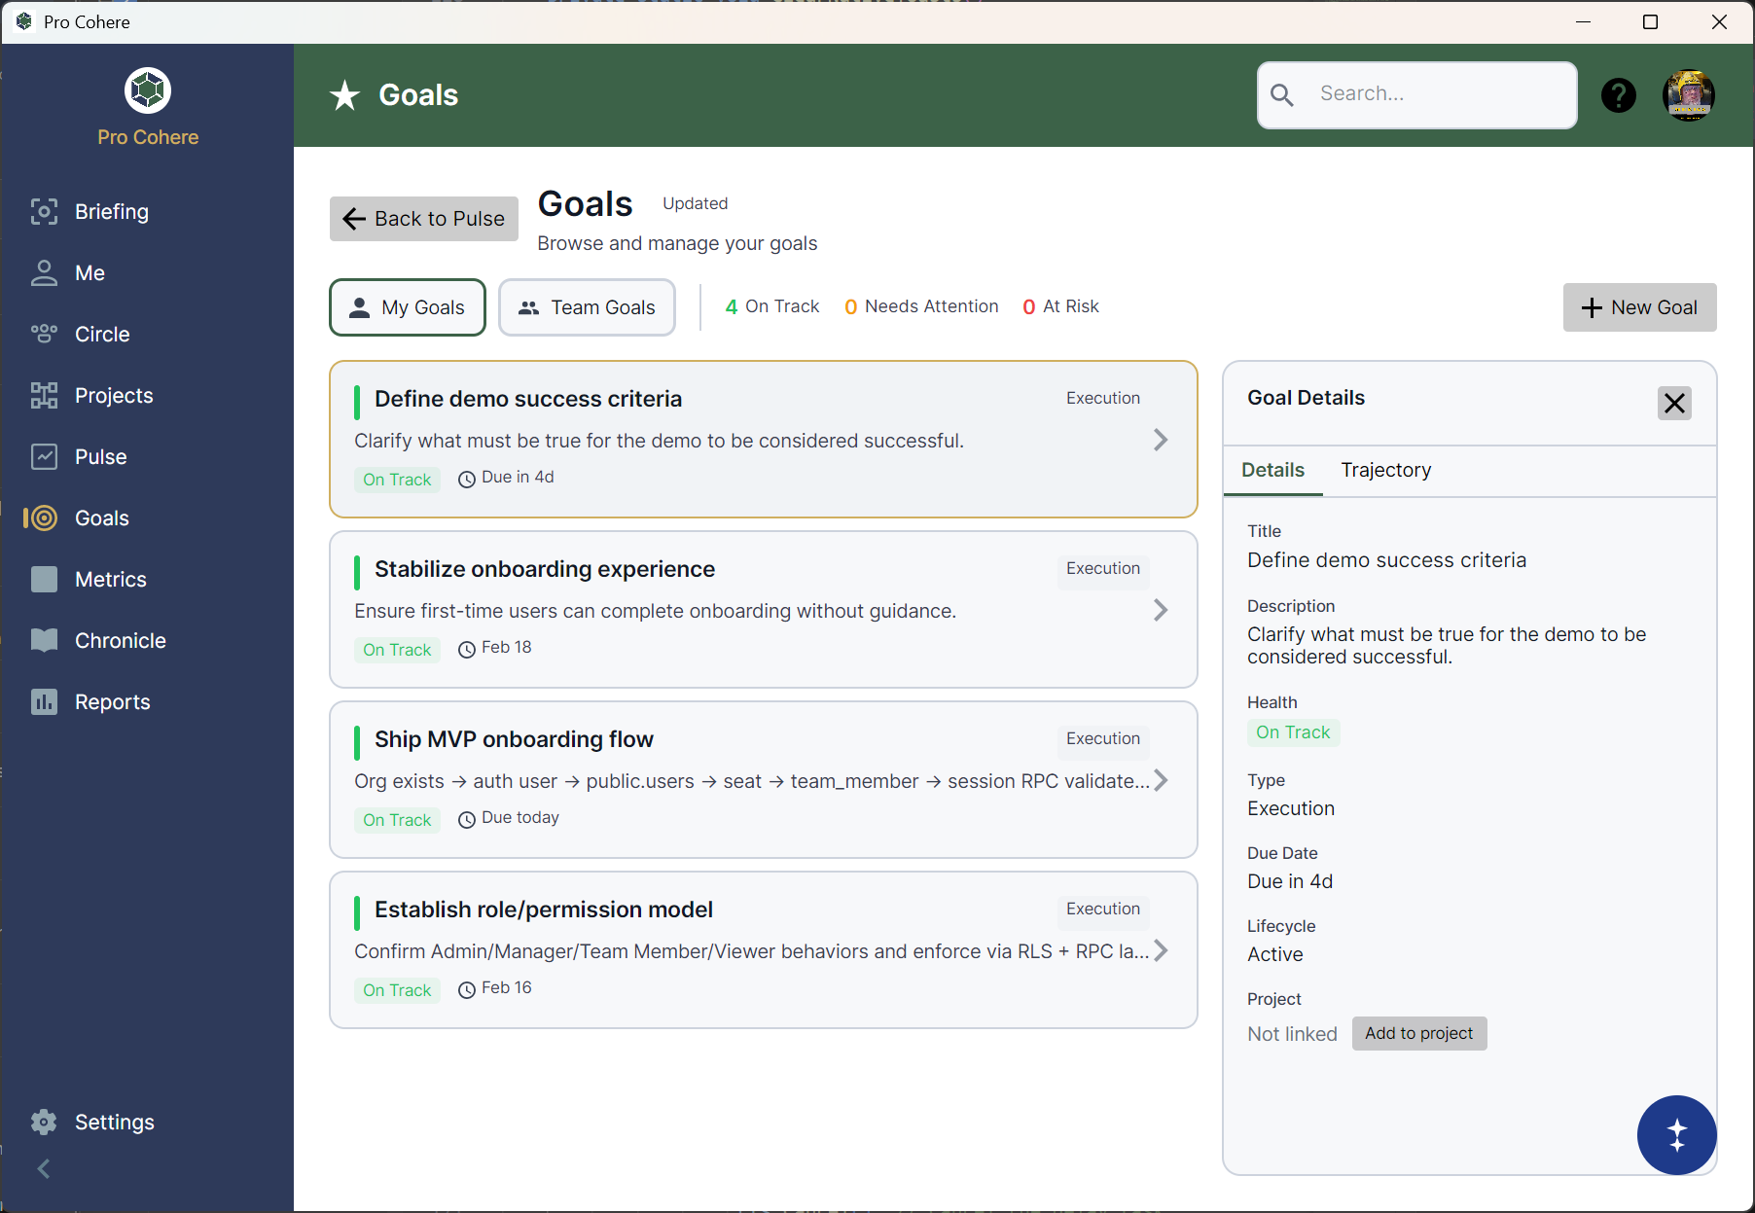Screen dimensions: 1755x1213
Task: Click the AI sparkle assistant button
Action: point(1677,1135)
